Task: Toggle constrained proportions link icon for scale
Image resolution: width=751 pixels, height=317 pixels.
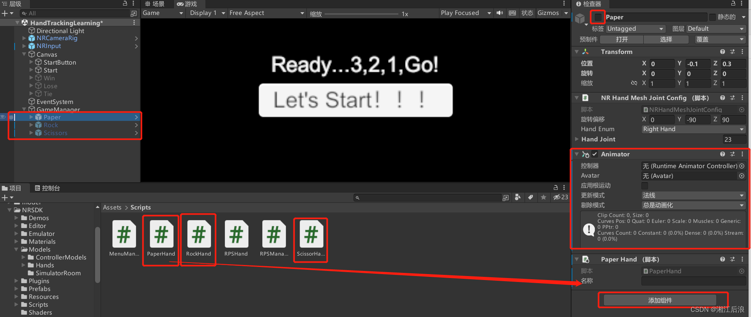Action: (x=634, y=83)
